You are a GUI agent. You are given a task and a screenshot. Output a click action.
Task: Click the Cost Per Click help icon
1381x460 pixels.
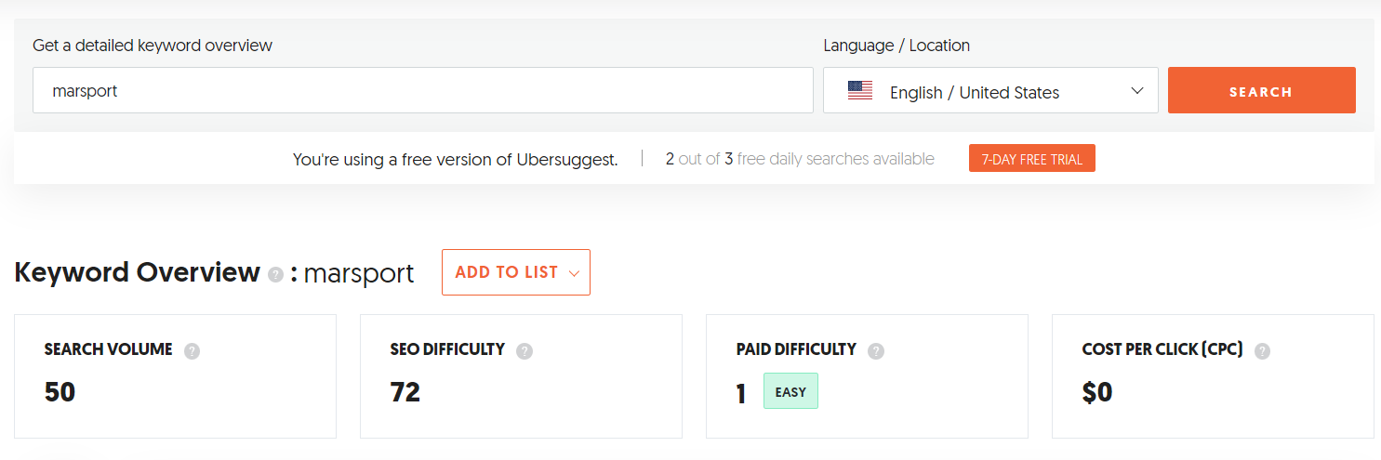coord(1262,351)
